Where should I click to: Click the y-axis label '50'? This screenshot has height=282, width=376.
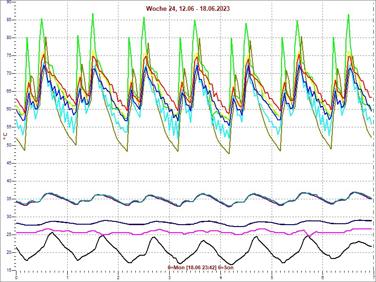click(8, 145)
